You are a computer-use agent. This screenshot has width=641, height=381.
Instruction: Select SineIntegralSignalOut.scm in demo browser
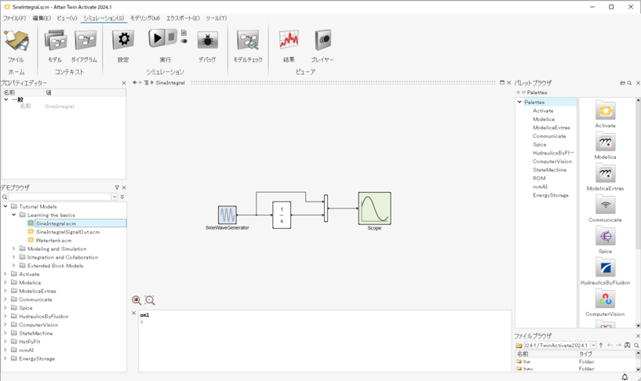point(67,232)
